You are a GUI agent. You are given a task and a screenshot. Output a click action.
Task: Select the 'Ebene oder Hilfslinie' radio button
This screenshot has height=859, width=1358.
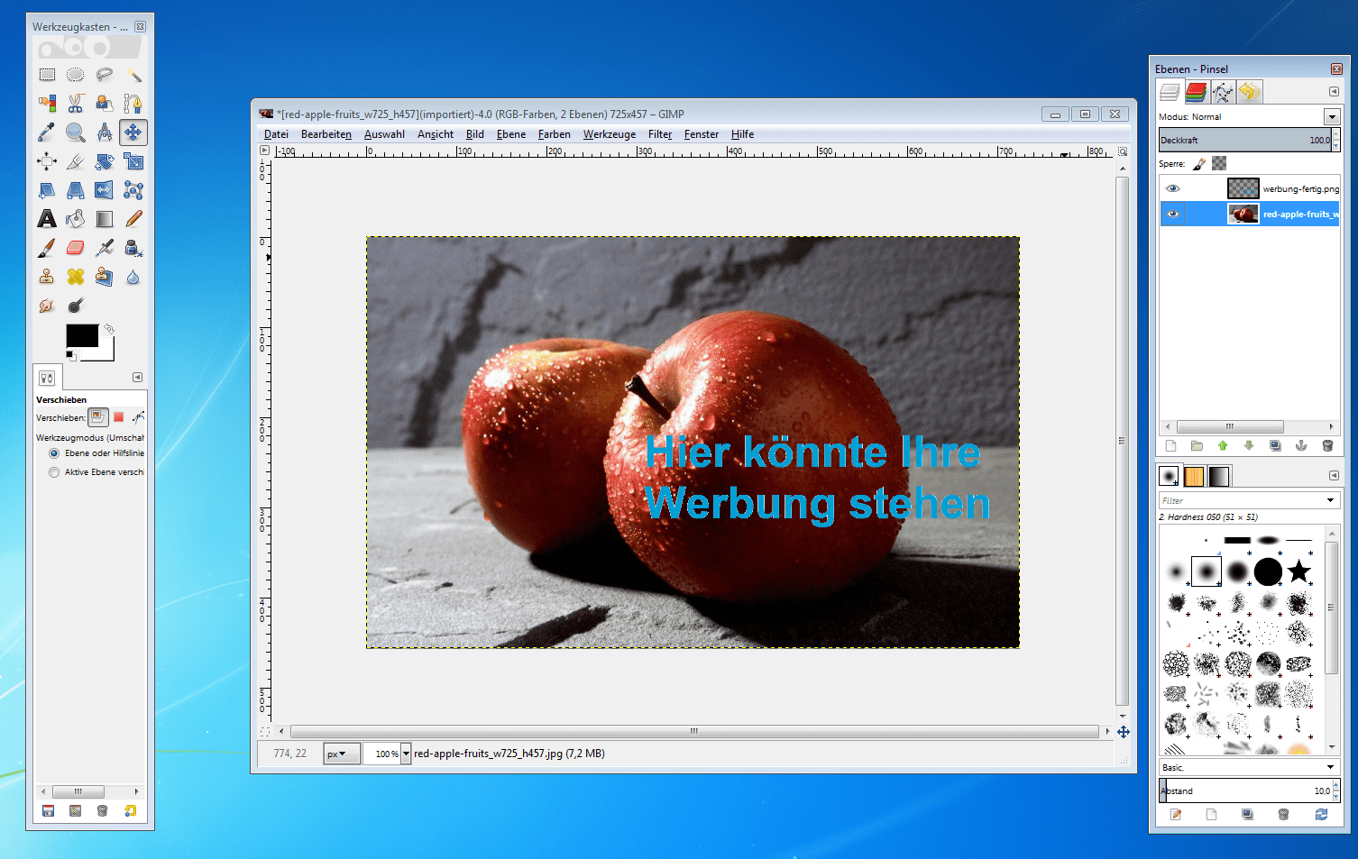(54, 453)
